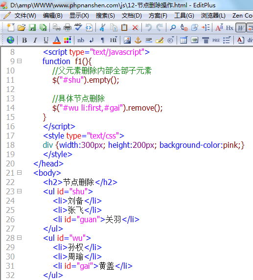Click the Open file folder icon
253x280 pixels.
[22, 28]
